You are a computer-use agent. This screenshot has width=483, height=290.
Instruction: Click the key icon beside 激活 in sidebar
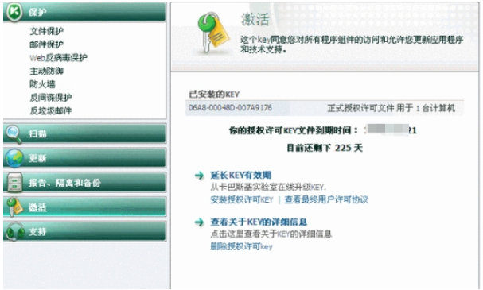[x=15, y=207]
